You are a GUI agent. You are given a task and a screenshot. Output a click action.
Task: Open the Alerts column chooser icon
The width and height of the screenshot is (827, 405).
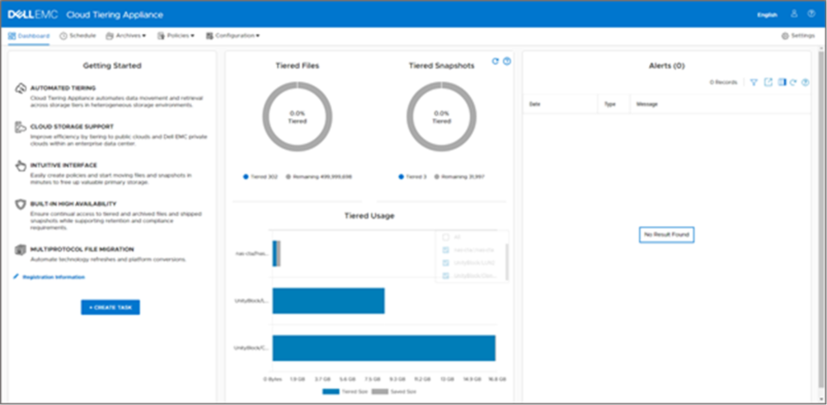click(782, 82)
